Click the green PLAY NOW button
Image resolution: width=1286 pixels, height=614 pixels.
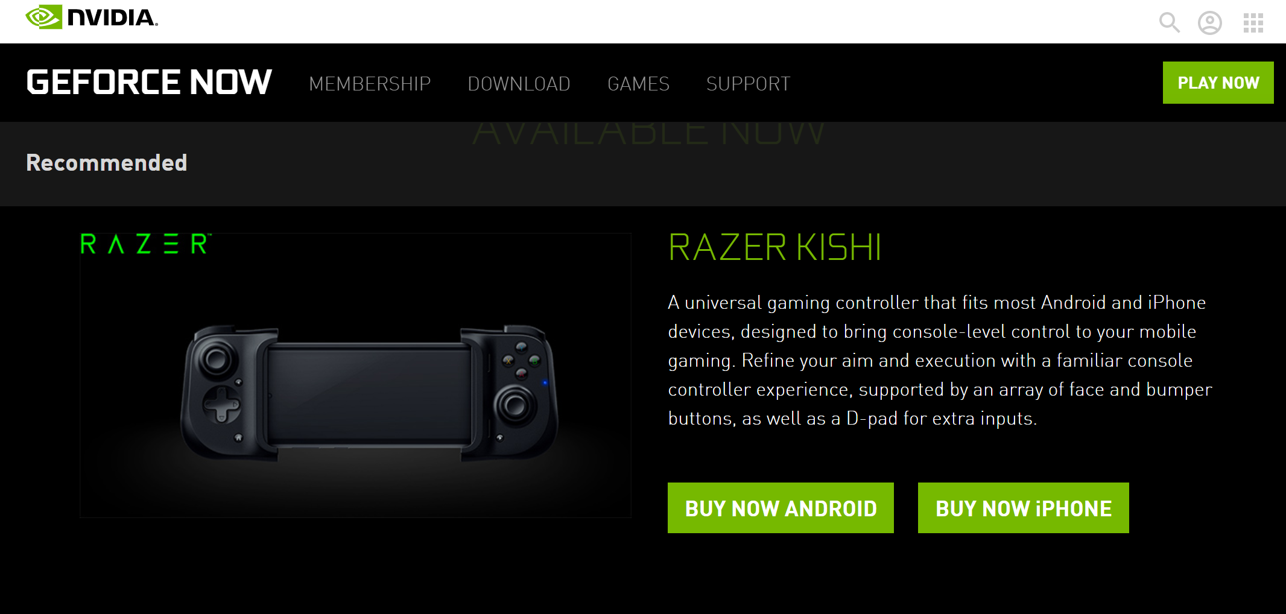tap(1218, 83)
